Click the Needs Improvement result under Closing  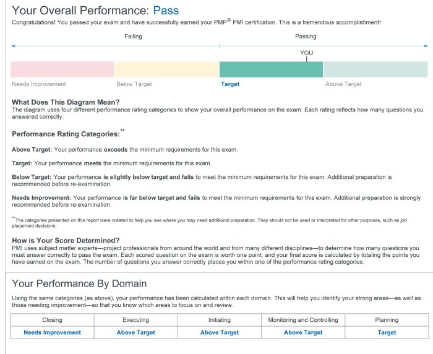(x=52, y=332)
